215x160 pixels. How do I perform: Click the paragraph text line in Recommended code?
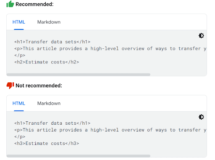point(110,49)
